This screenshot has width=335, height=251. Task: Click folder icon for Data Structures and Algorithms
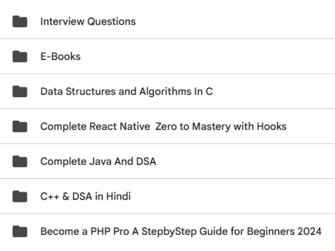click(x=20, y=92)
